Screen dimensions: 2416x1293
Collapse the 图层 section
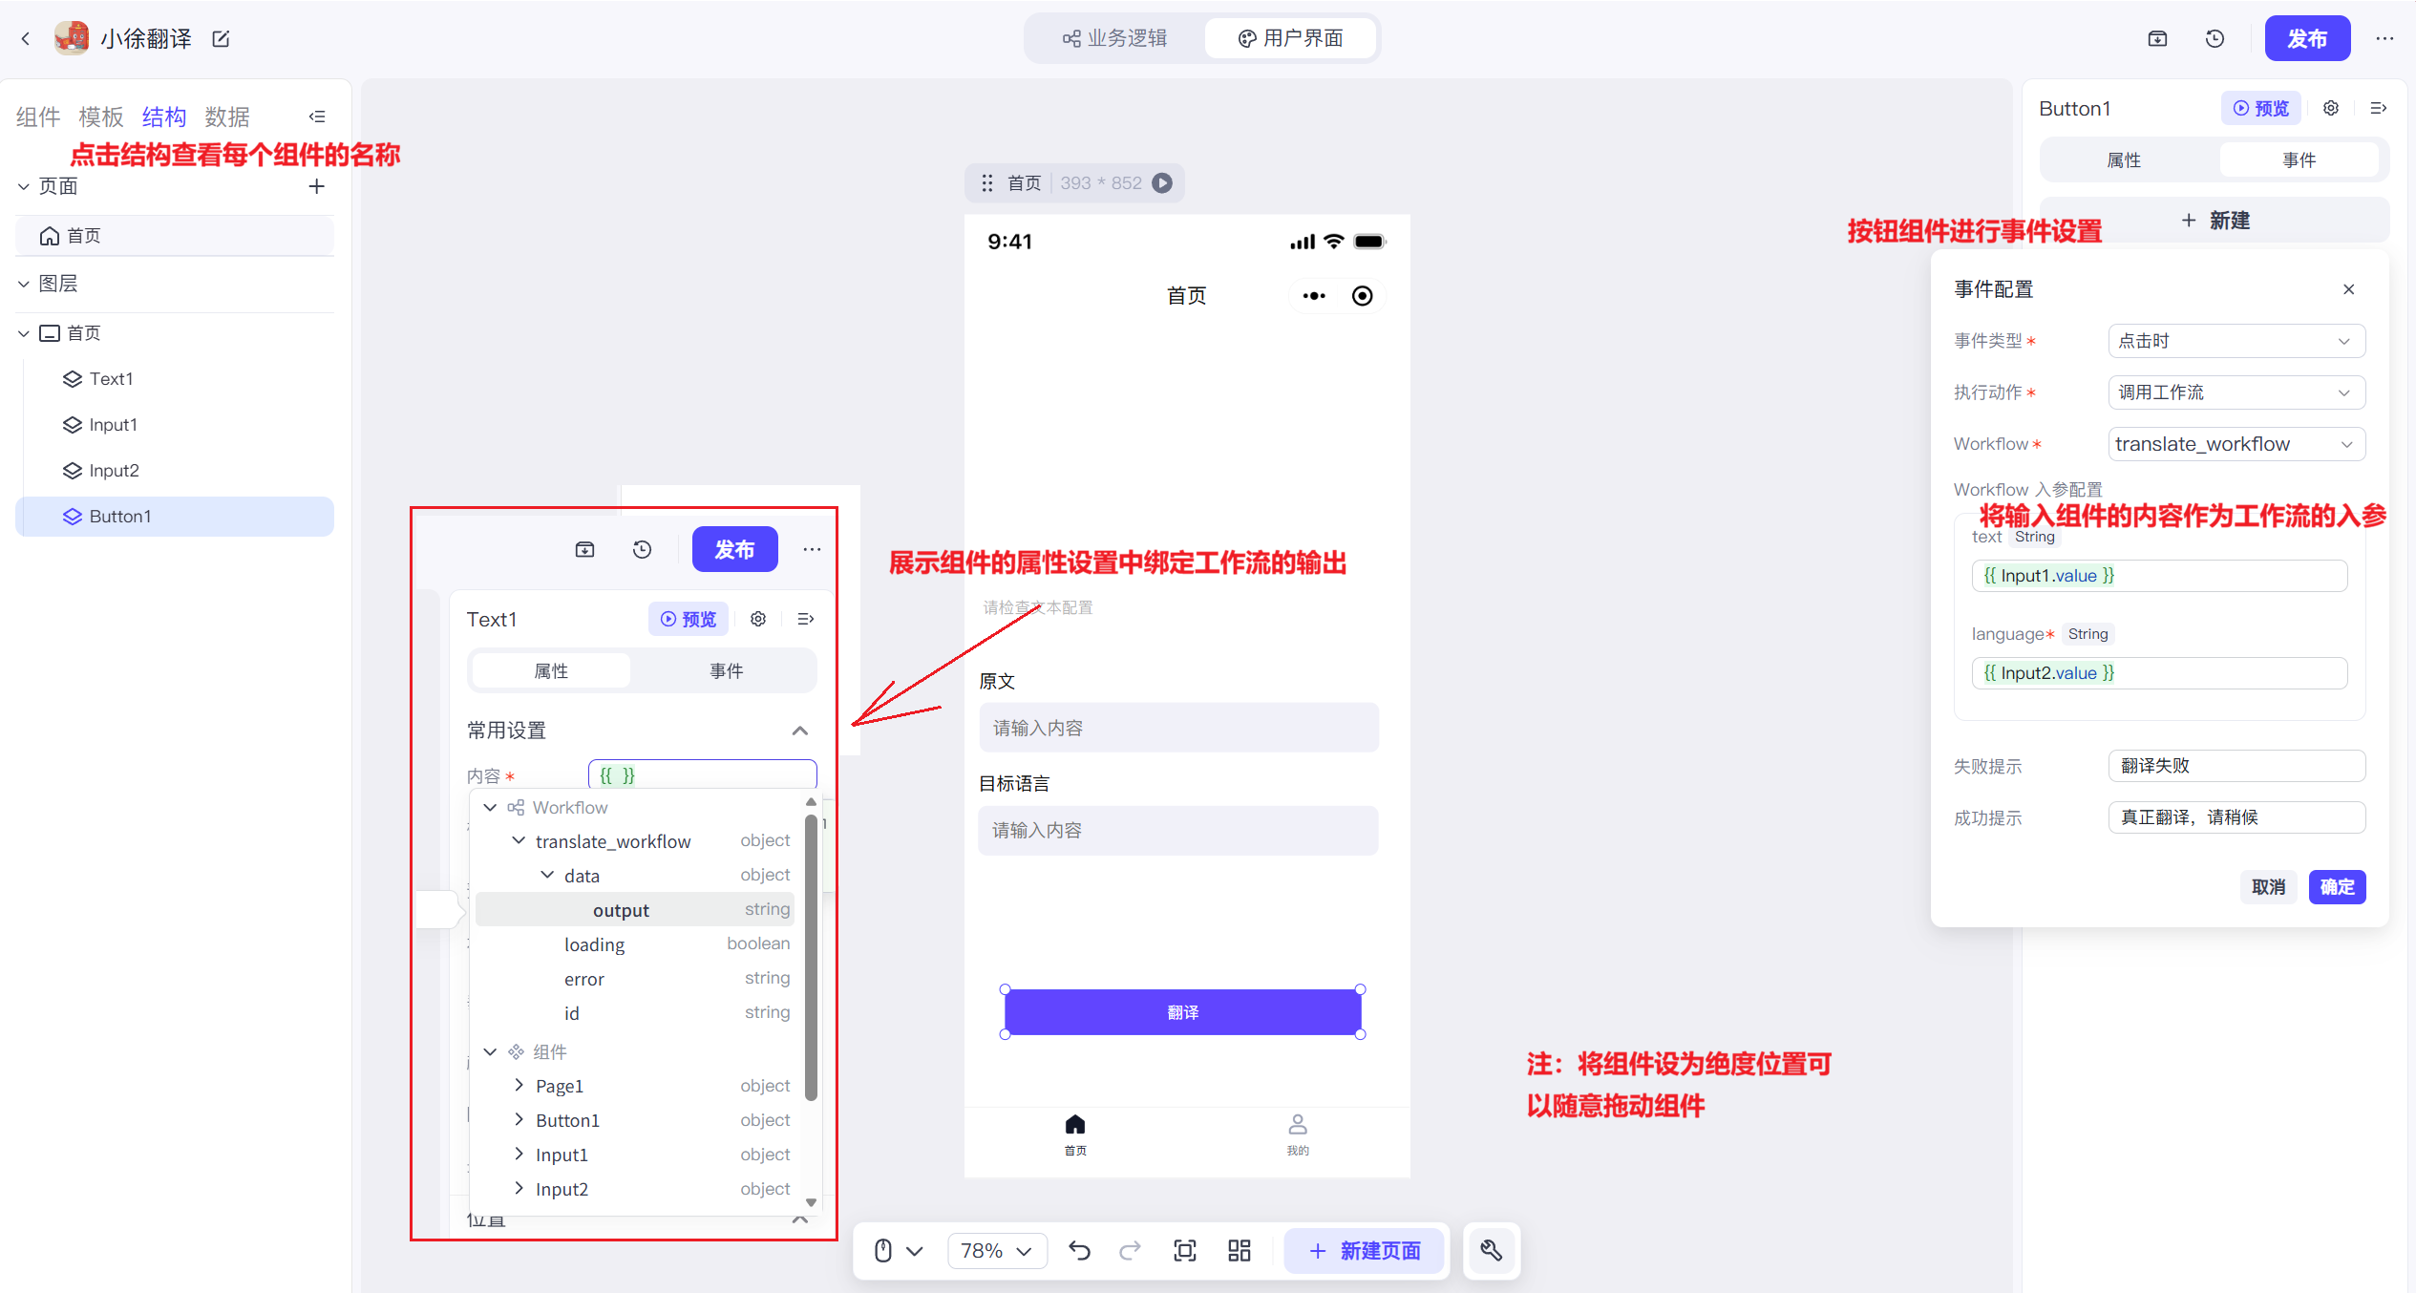(x=24, y=284)
